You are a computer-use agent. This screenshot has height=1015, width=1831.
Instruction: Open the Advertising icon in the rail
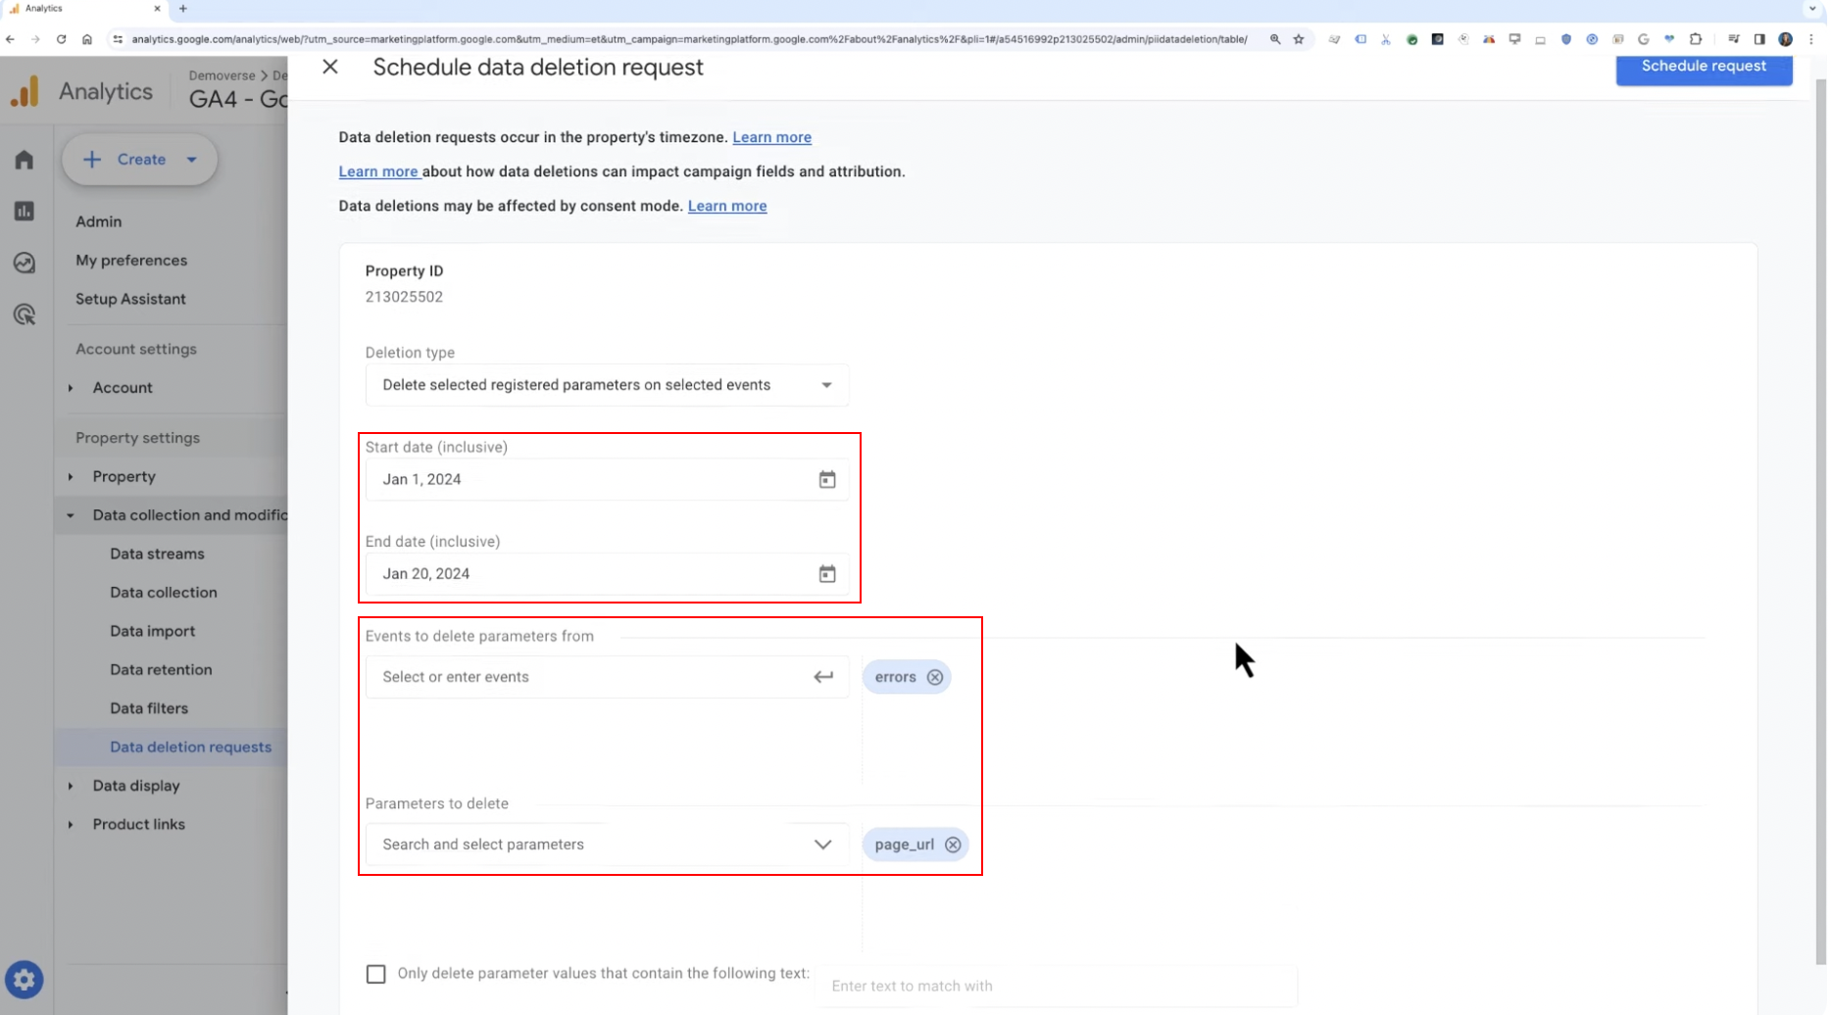pos(25,314)
